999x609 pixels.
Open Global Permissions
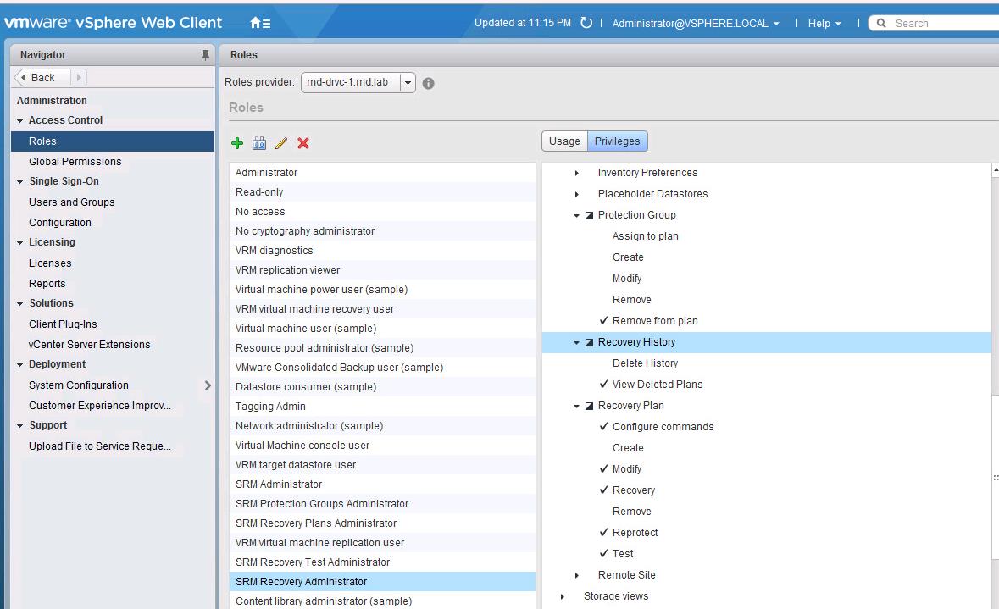point(75,161)
